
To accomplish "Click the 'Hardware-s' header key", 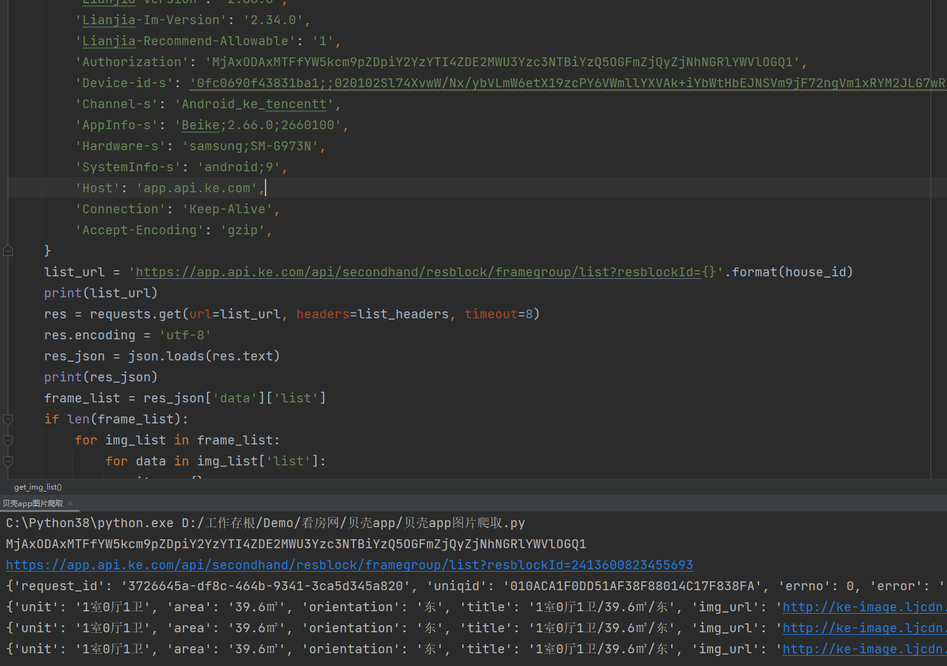I will coord(121,146).
